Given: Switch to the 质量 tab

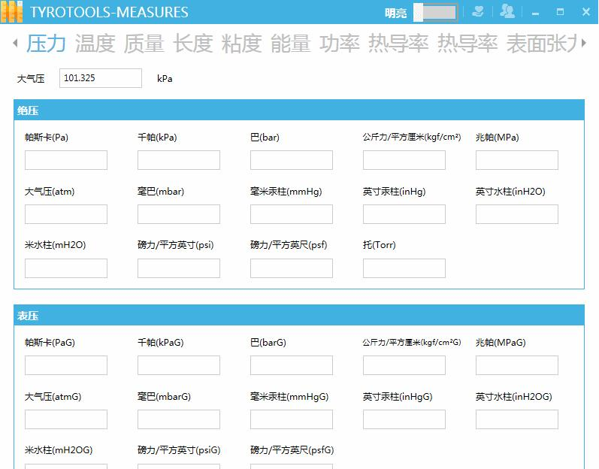Looking at the screenshot, I should point(144,43).
